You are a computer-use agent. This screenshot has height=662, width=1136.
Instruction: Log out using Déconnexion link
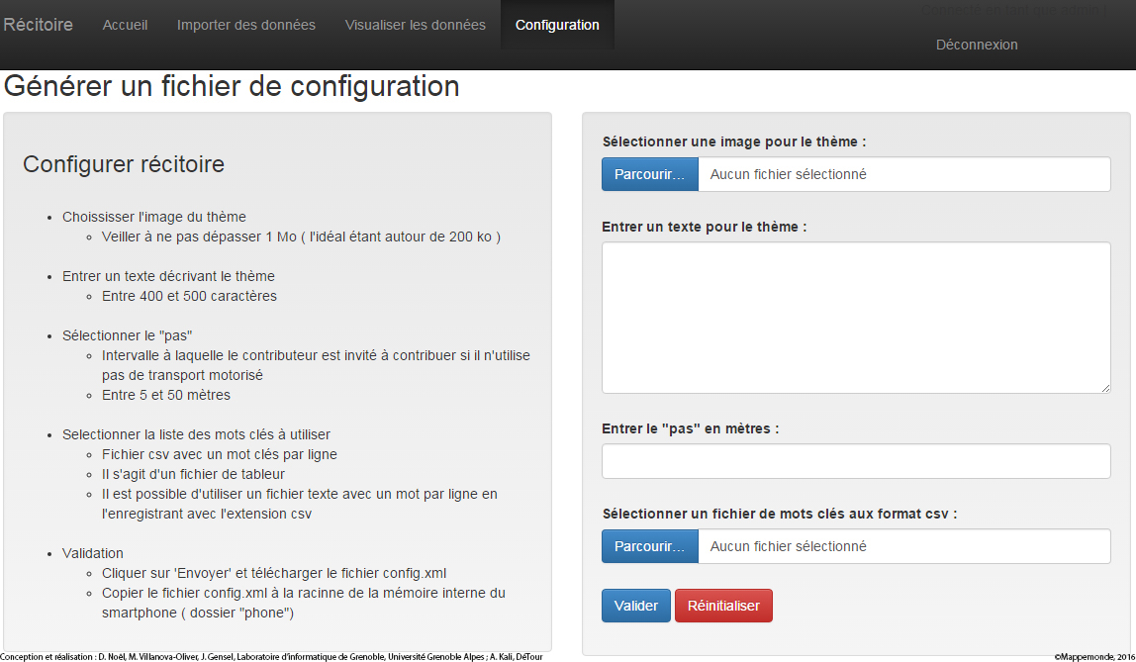point(977,45)
